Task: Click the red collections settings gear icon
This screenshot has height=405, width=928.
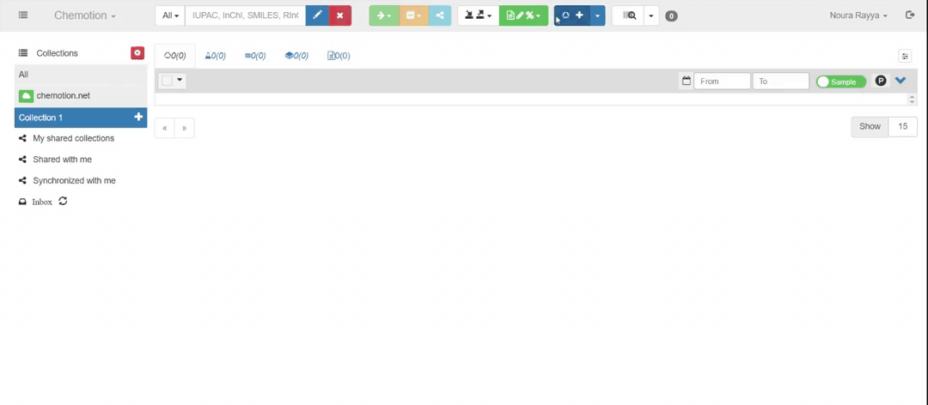Action: tap(137, 53)
